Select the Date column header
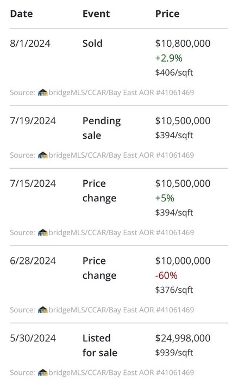This screenshot has height=381, width=238. (x=21, y=14)
